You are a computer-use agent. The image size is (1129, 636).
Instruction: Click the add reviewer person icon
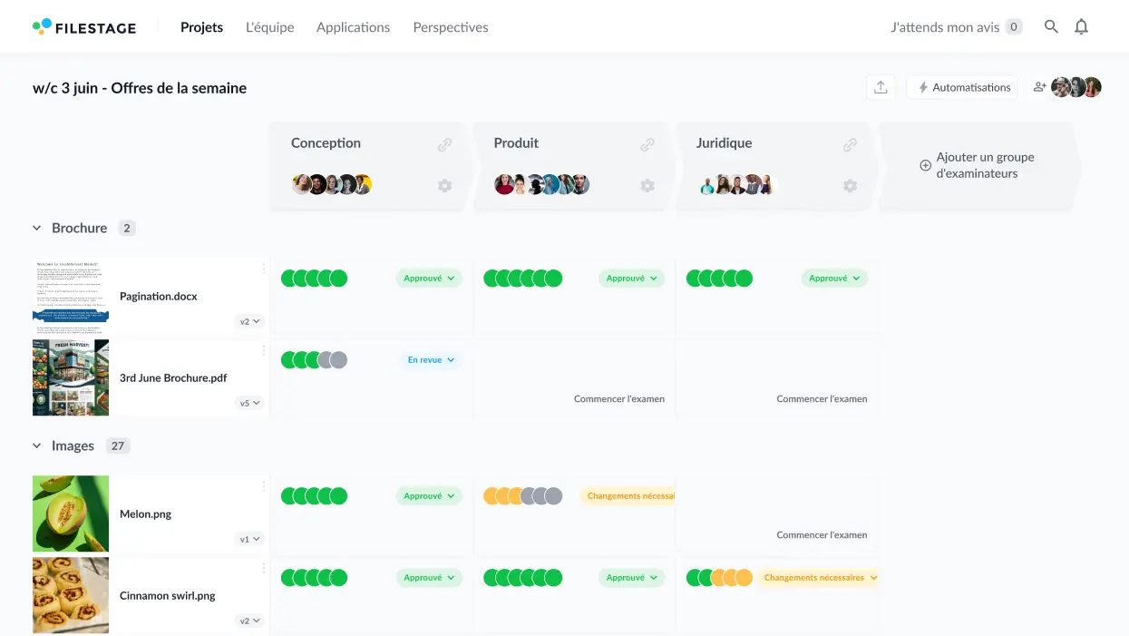(1039, 86)
